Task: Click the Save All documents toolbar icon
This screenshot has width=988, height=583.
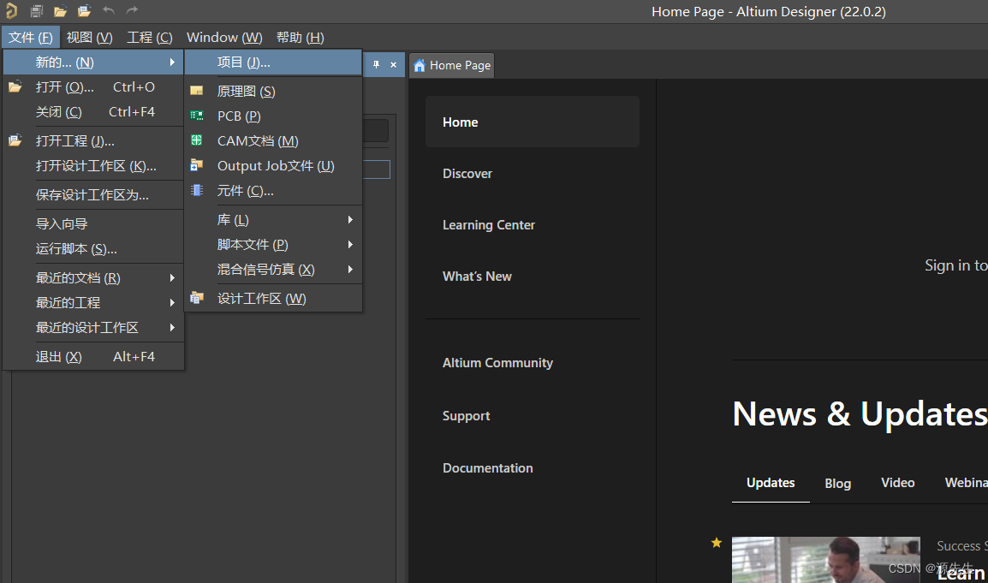Action: tap(37, 11)
